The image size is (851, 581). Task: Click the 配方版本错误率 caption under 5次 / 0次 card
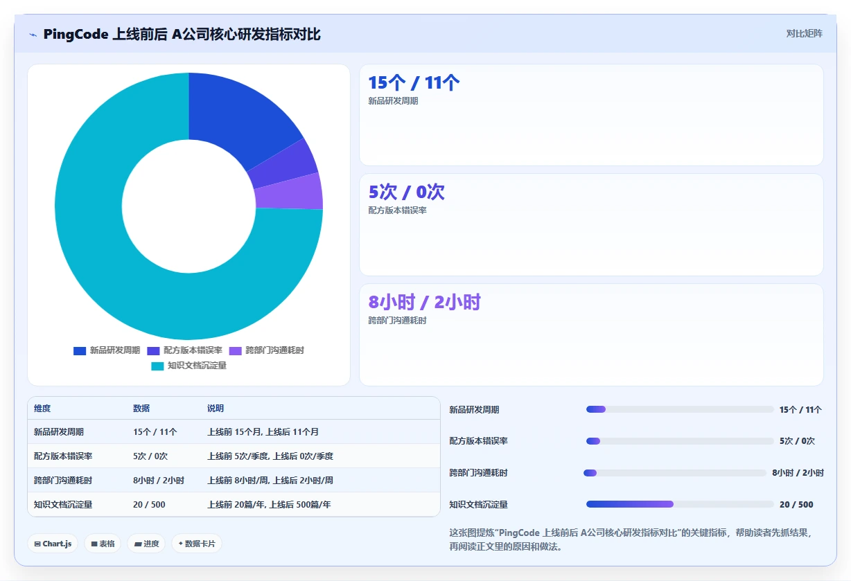397,210
